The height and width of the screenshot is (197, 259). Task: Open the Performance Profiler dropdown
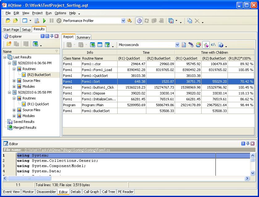123,21
